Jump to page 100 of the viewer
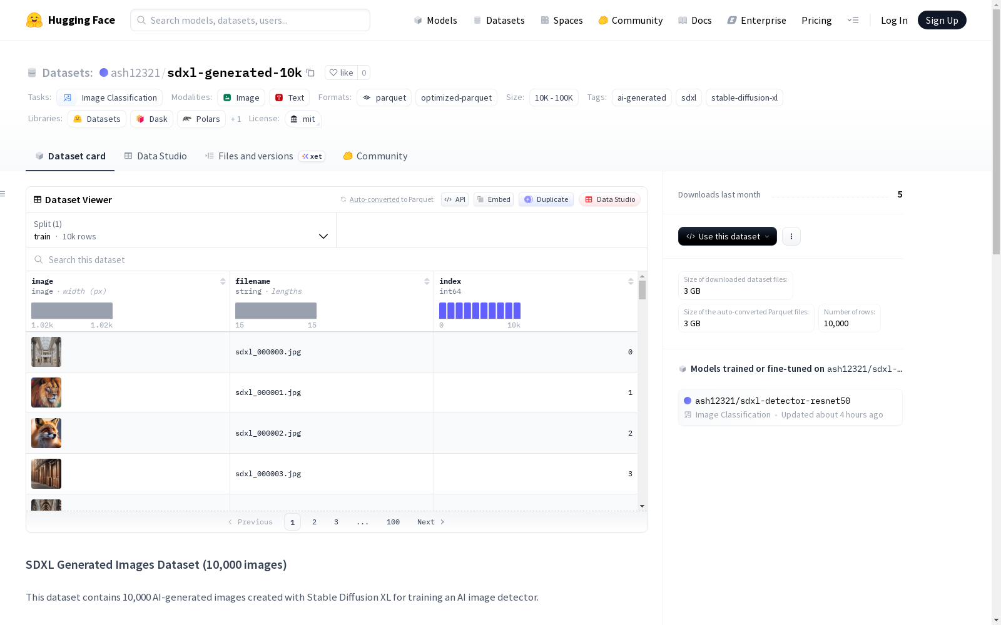The width and height of the screenshot is (1001, 625). [393, 522]
